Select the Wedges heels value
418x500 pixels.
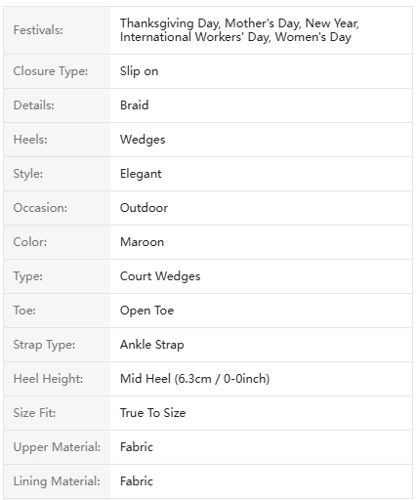click(143, 140)
